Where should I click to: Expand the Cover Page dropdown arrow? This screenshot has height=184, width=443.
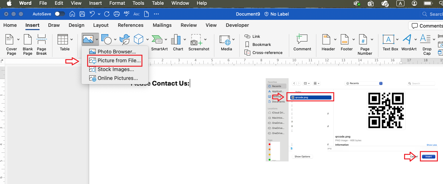point(18,40)
